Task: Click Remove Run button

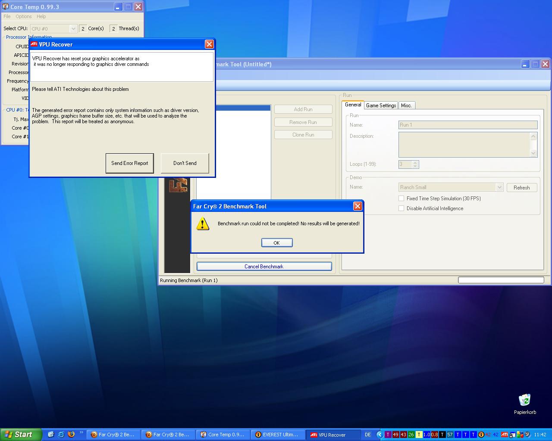Action: click(x=303, y=122)
